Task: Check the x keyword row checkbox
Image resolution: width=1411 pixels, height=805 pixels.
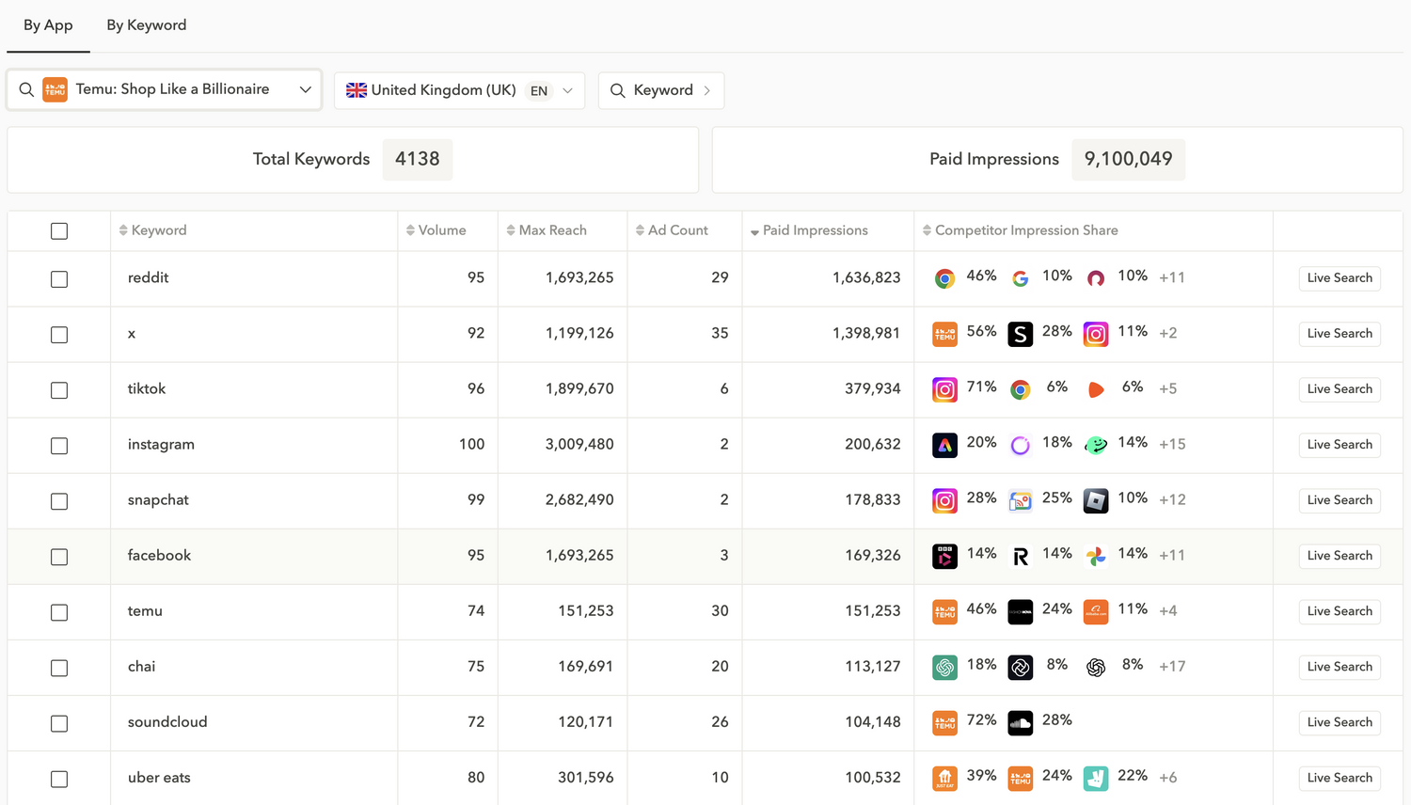Action: 59,335
